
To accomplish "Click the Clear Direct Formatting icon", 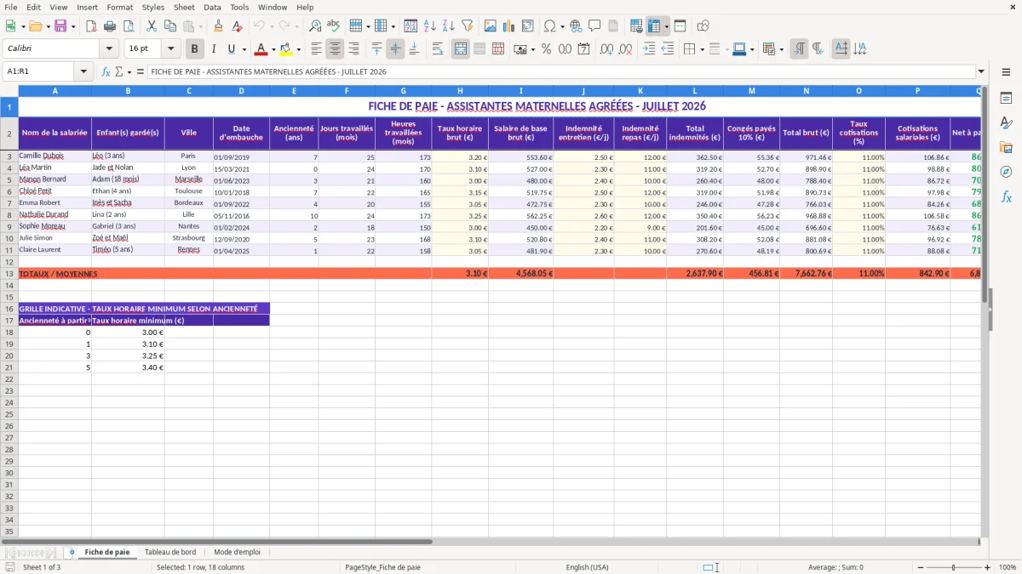I will pos(238,26).
